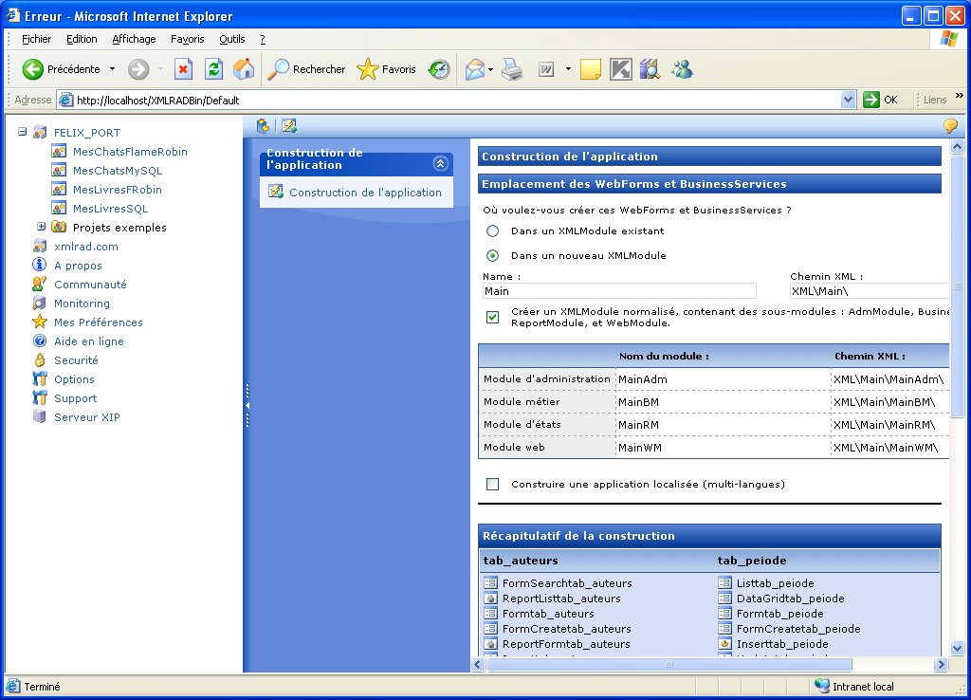Go to the Home page icon
Viewport: 971px width, 700px height.
click(x=244, y=69)
